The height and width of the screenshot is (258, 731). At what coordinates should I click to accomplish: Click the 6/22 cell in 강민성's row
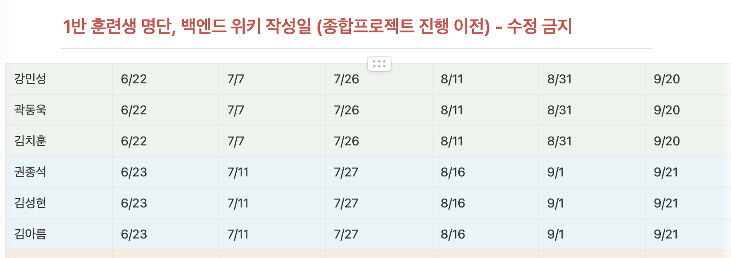pyautogui.click(x=166, y=79)
